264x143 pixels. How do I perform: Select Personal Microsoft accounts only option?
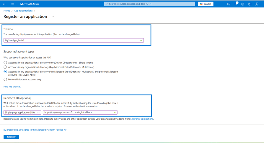5,79
